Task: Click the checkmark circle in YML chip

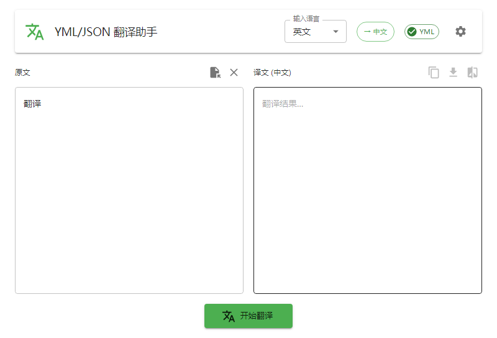Action: [x=412, y=32]
